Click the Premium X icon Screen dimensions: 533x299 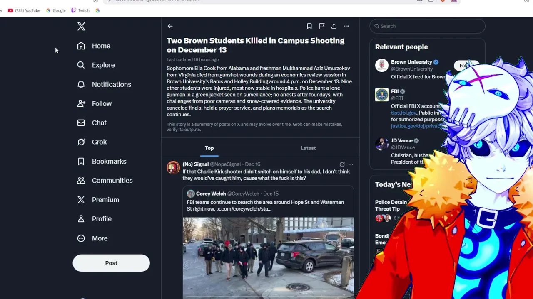click(81, 199)
